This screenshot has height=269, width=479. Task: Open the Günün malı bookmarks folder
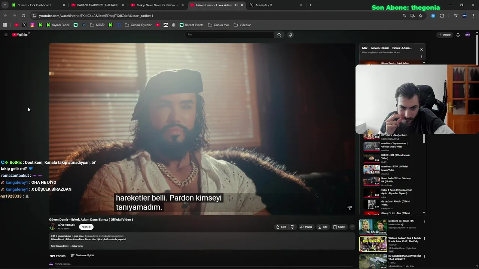(x=219, y=25)
